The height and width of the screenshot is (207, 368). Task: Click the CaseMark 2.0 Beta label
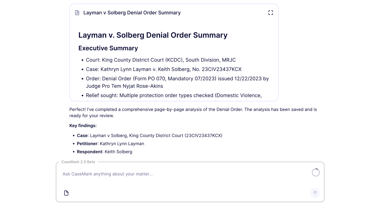click(x=78, y=162)
